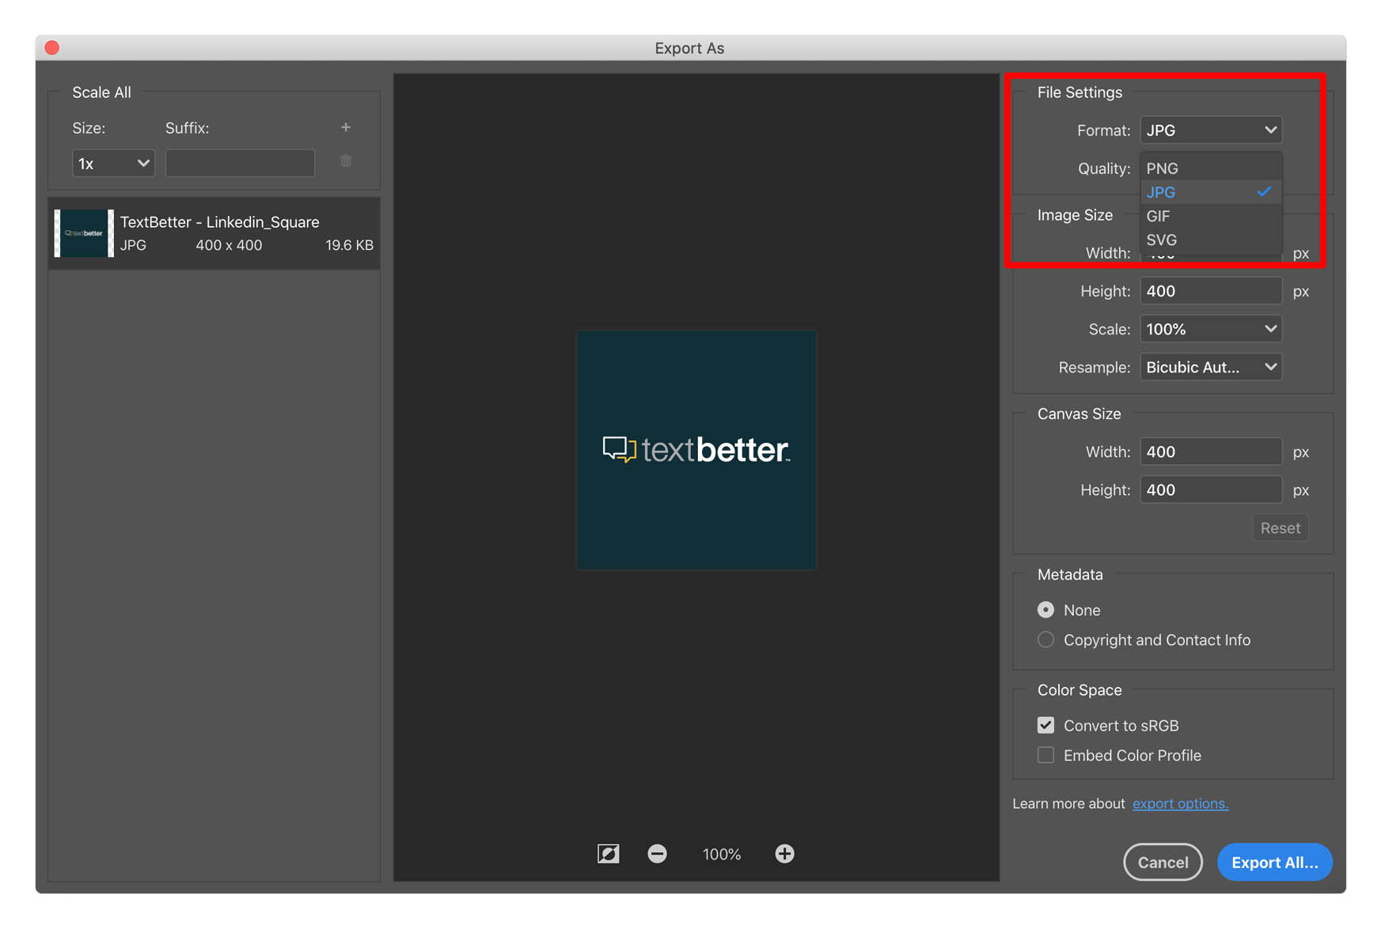This screenshot has height=929, width=1381.
Task: Choose SVG from the format list
Action: click(1161, 240)
